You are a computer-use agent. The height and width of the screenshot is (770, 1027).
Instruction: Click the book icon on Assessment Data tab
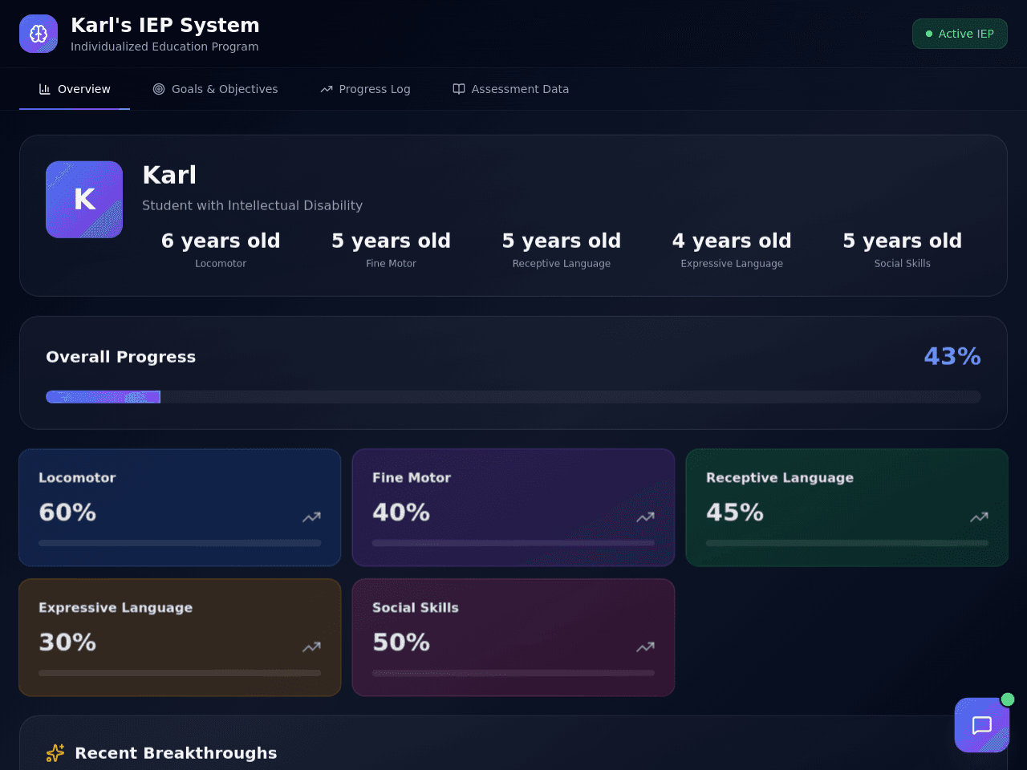[459, 89]
